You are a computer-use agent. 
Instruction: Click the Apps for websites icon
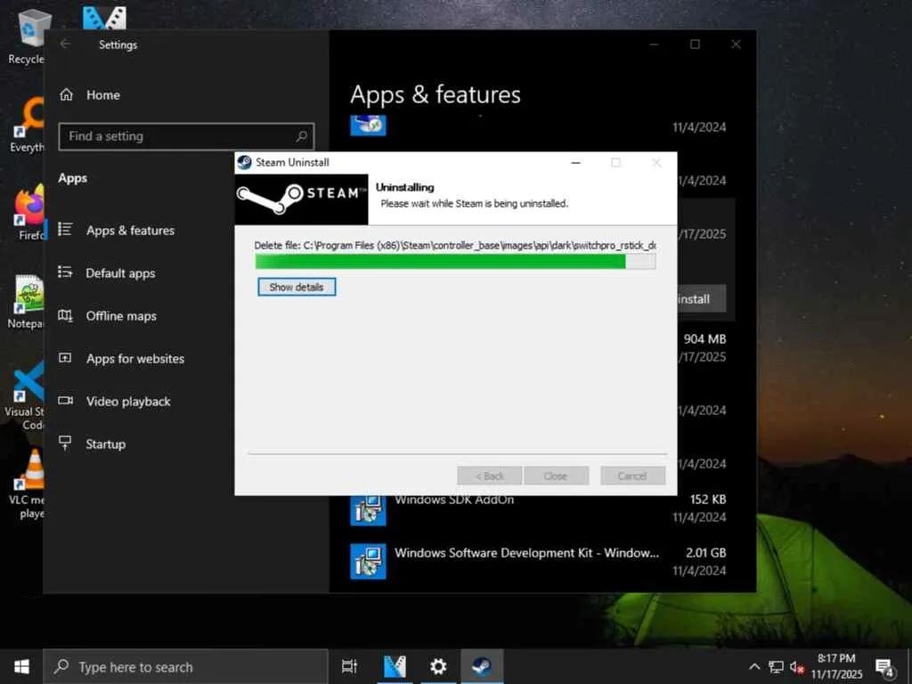point(65,358)
